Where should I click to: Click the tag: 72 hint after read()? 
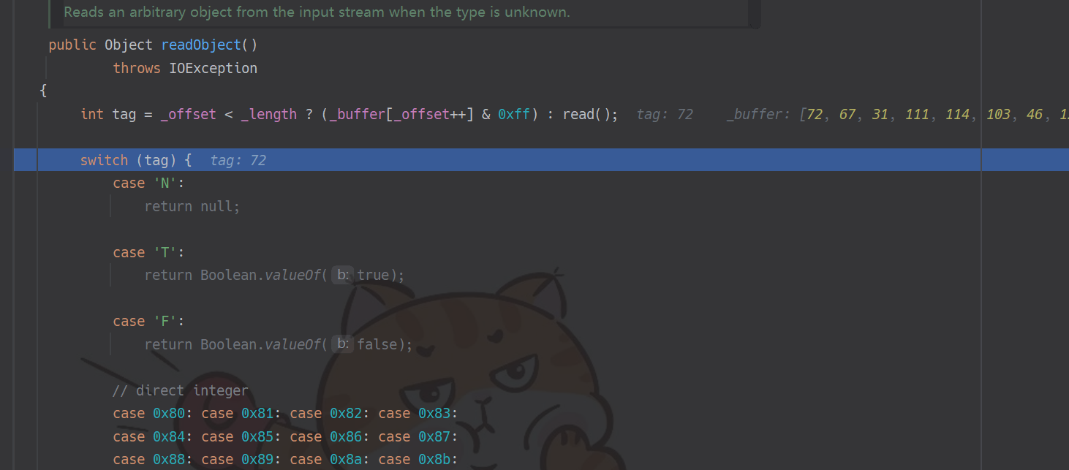click(x=664, y=115)
